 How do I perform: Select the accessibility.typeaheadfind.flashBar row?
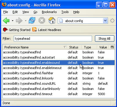[x=59, y=73]
